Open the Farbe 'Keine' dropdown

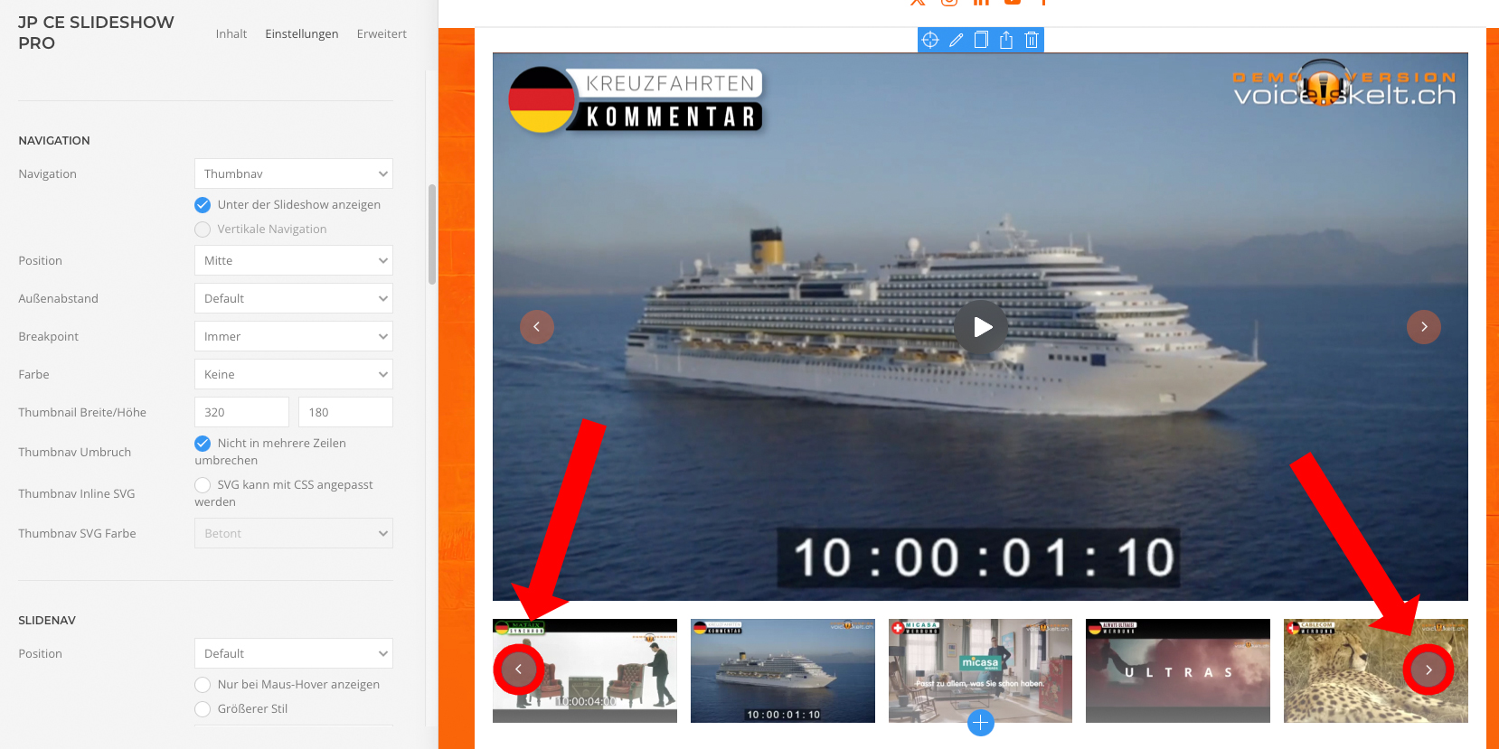(x=294, y=374)
